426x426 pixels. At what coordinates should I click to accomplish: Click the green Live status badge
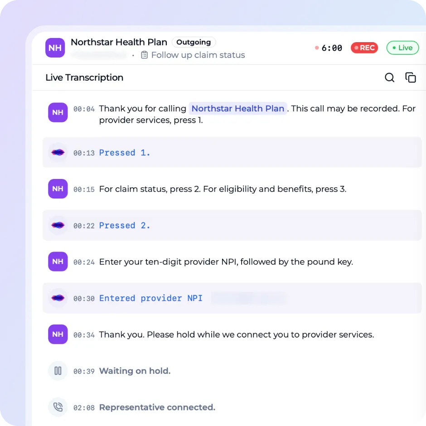point(402,48)
